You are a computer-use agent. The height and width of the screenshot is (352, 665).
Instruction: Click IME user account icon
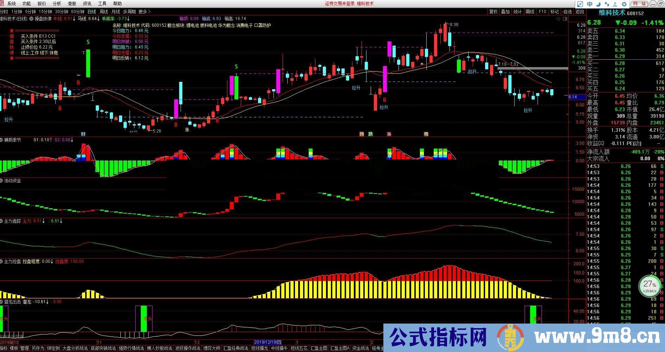coord(615,4)
